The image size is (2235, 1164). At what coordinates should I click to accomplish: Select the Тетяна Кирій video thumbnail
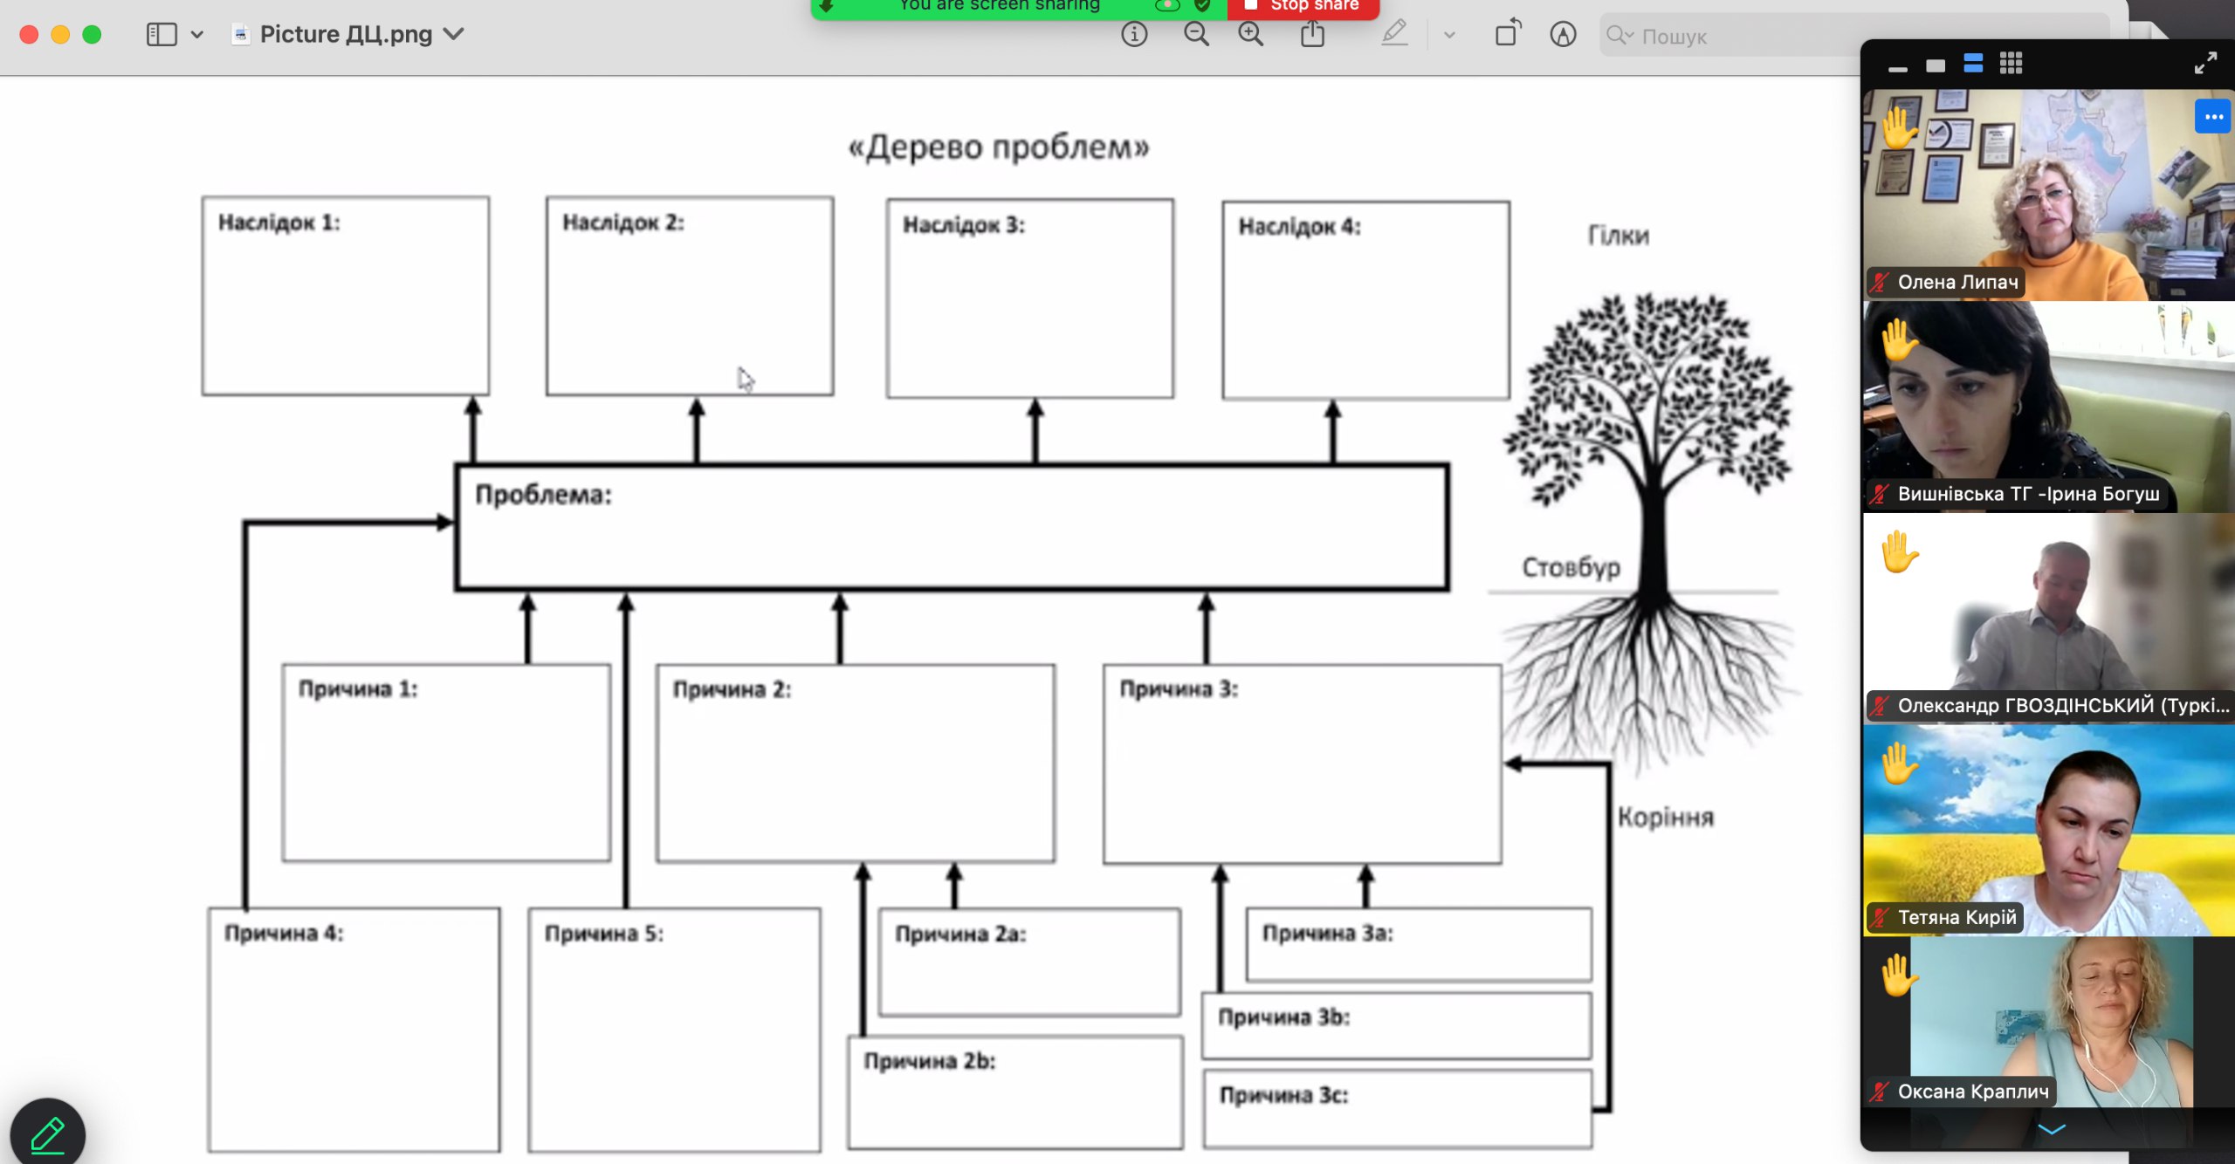(2048, 831)
